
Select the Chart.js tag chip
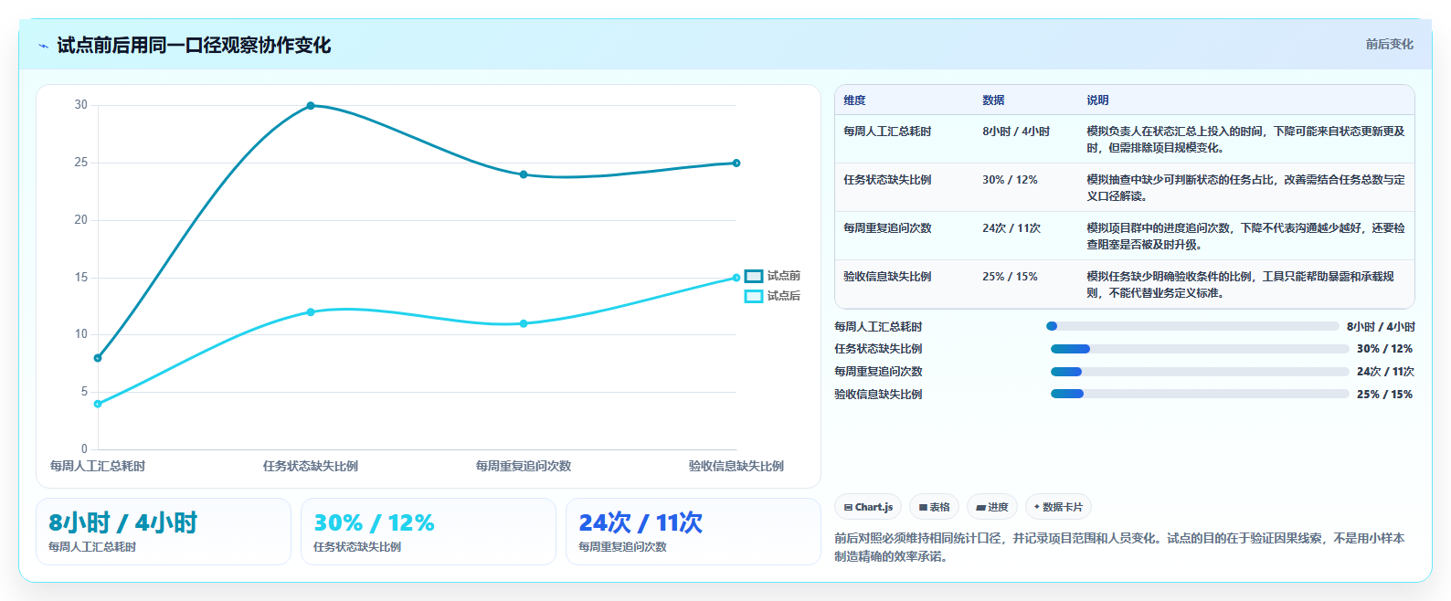click(868, 507)
